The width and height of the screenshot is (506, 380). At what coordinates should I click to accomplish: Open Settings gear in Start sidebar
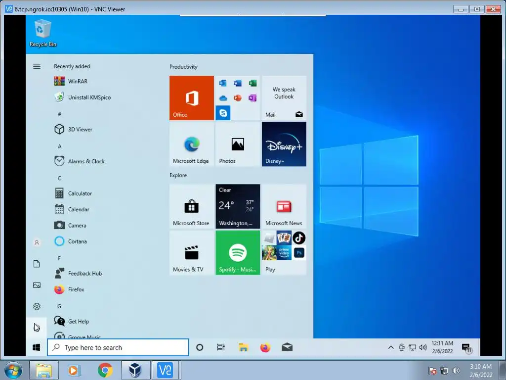click(37, 306)
